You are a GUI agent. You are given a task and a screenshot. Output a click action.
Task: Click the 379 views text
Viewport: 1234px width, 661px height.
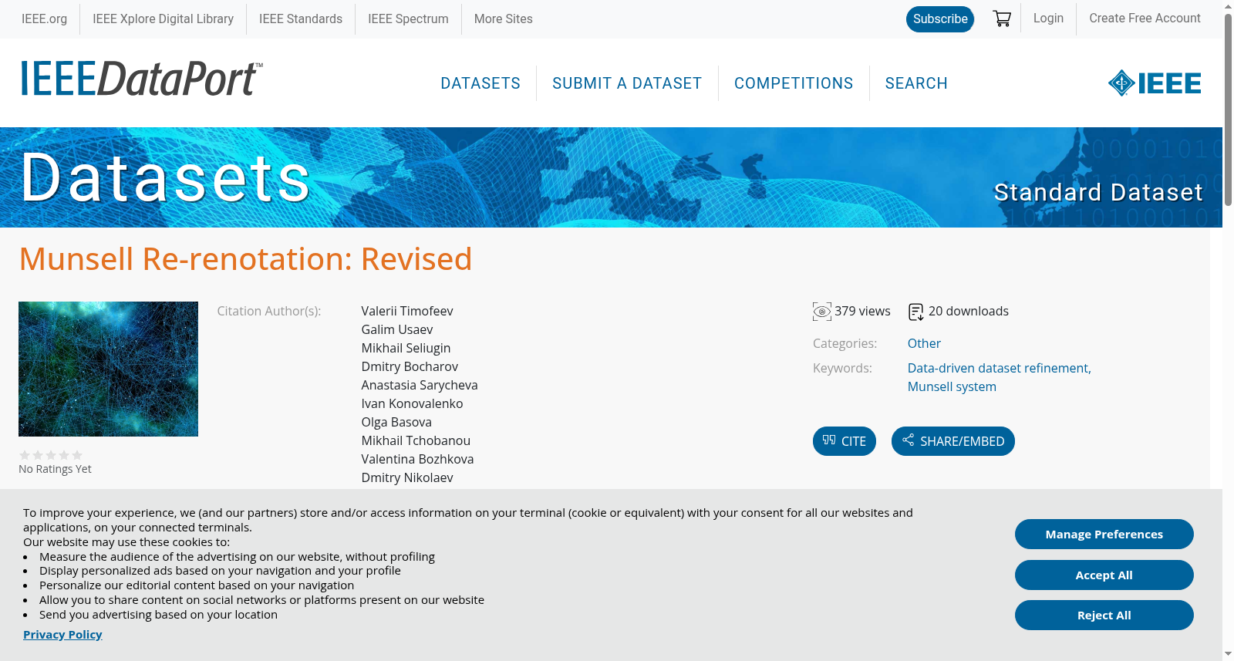pyautogui.click(x=862, y=311)
